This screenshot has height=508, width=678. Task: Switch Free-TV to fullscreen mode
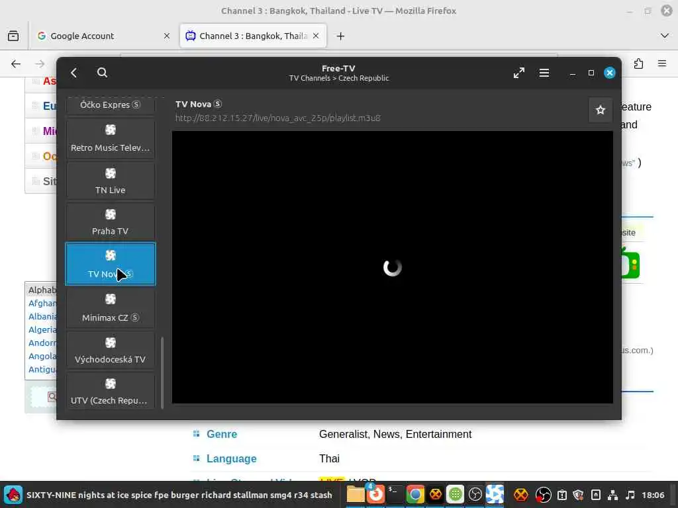pyautogui.click(x=519, y=73)
